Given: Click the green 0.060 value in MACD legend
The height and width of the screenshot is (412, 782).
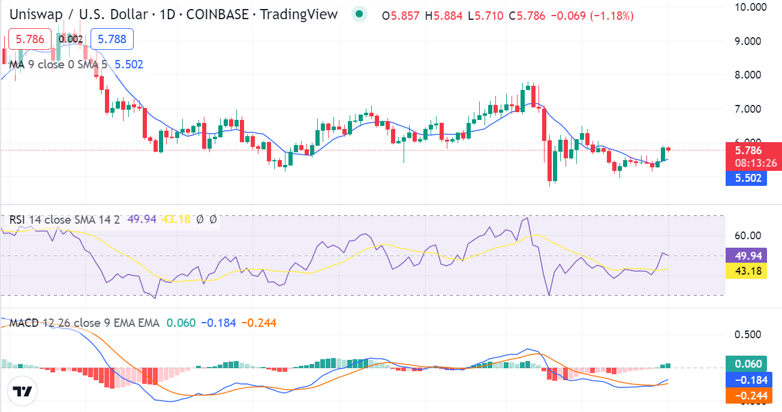Looking at the screenshot, I should [x=181, y=323].
